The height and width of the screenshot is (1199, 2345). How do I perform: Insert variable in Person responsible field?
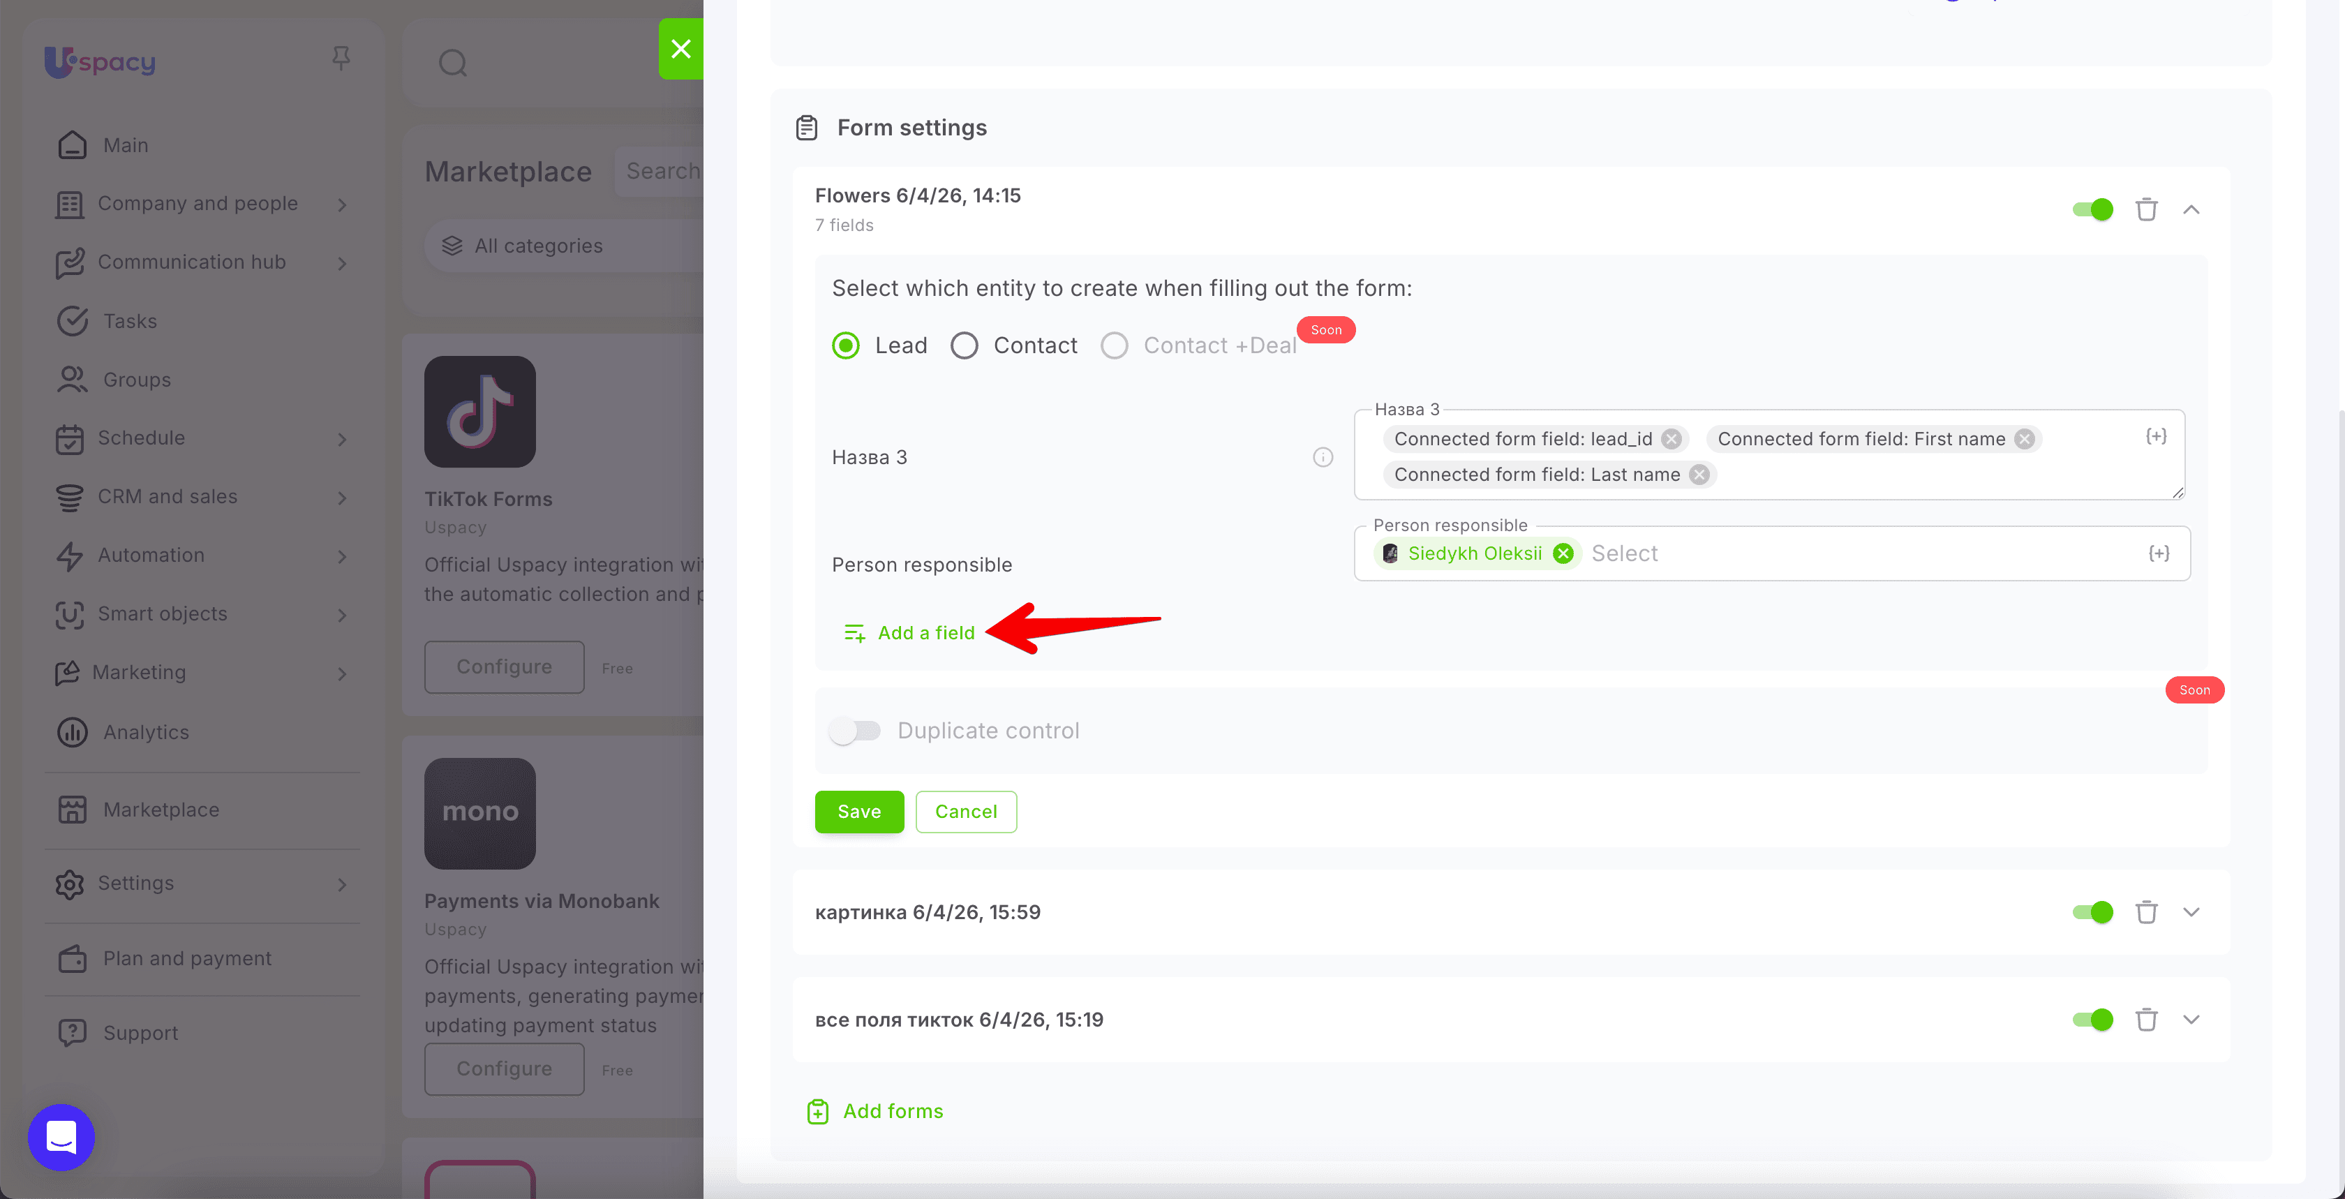tap(2159, 553)
